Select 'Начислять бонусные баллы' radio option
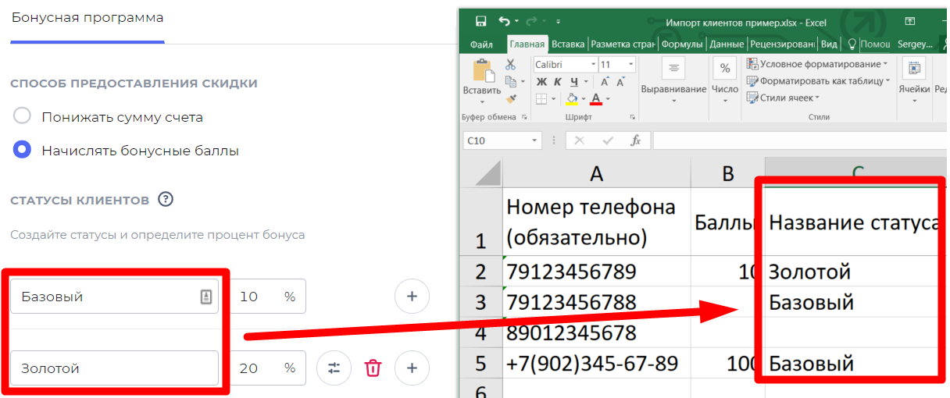The width and height of the screenshot is (950, 398). (x=23, y=151)
